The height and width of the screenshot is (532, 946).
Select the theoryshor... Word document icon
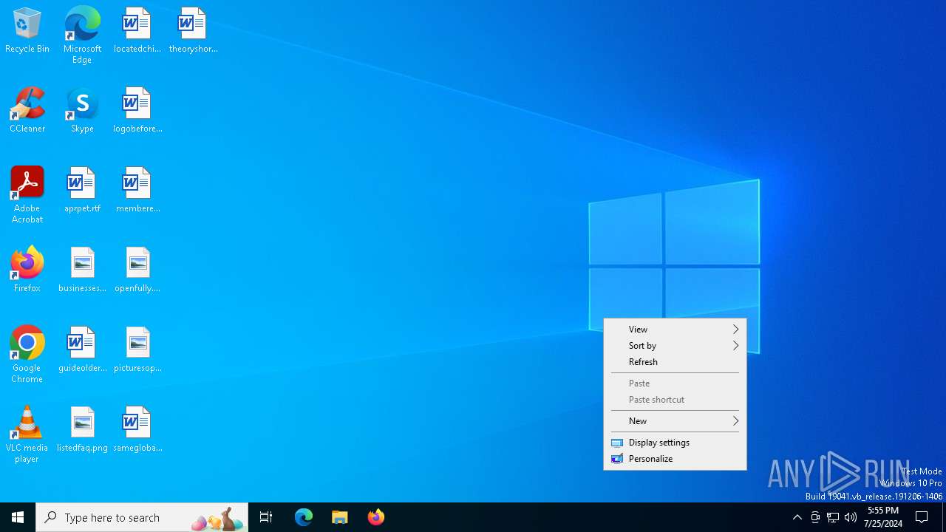tap(193, 31)
